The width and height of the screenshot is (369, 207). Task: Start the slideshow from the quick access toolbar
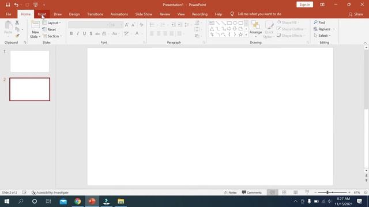[x=36, y=5]
